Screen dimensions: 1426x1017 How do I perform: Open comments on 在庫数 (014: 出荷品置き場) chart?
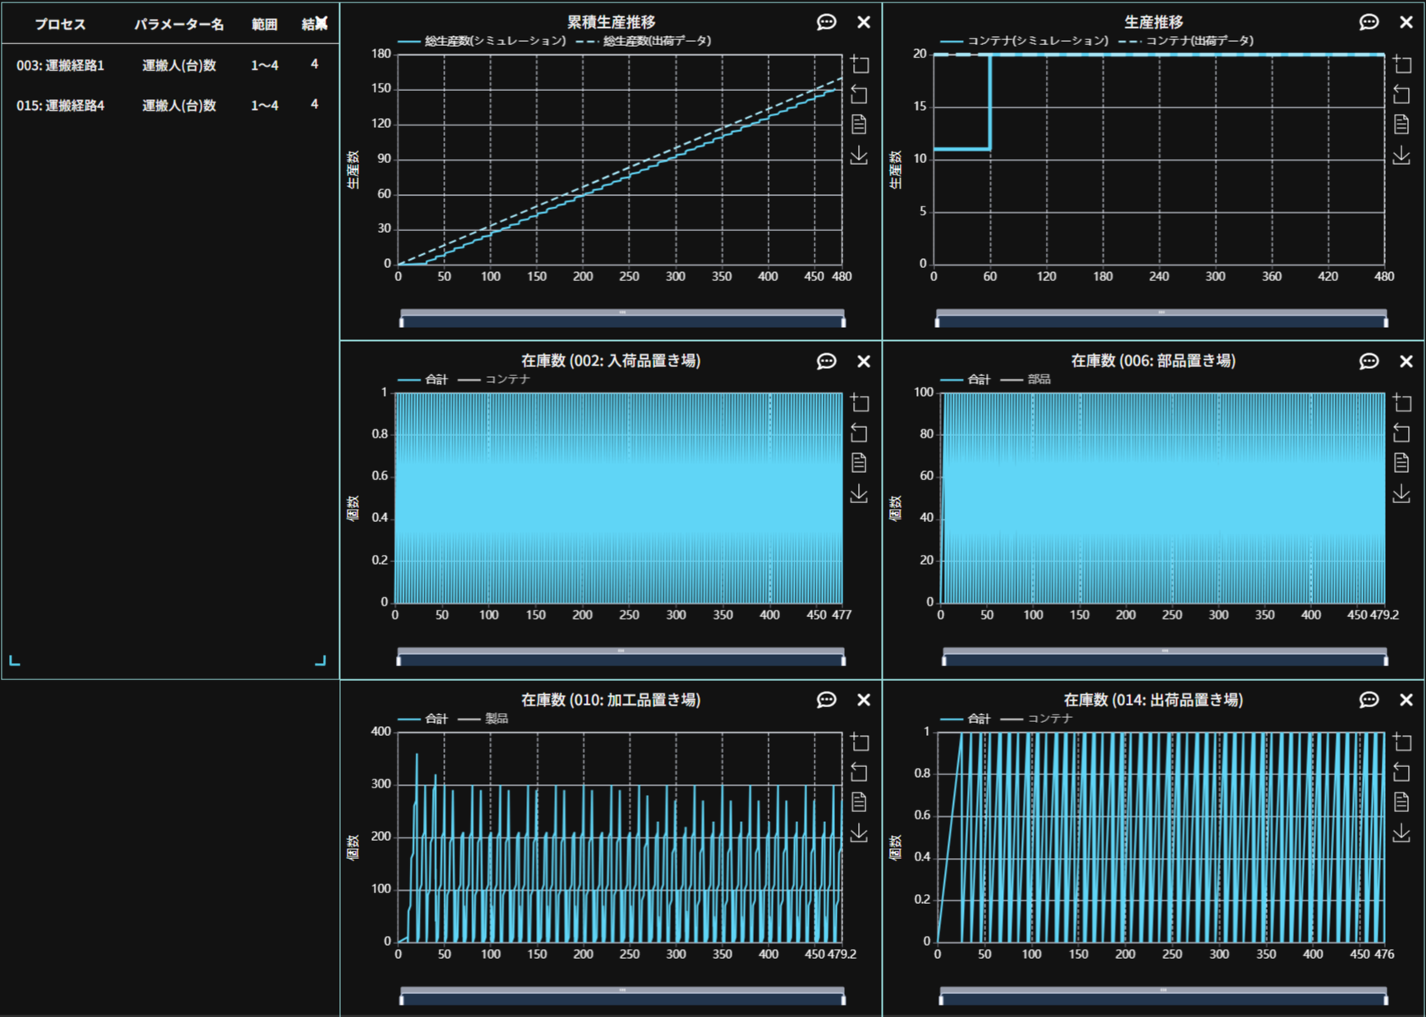pyautogui.click(x=1369, y=700)
